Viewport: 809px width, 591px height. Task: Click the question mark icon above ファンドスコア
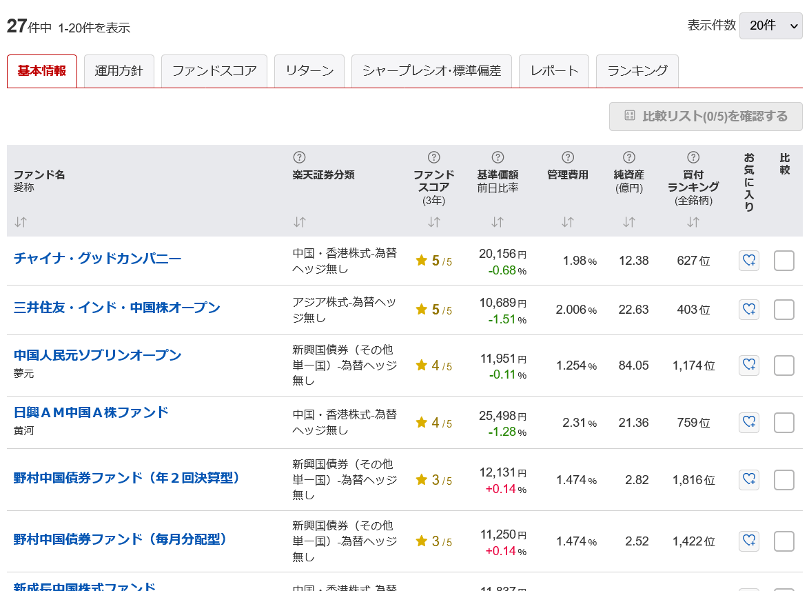433,157
